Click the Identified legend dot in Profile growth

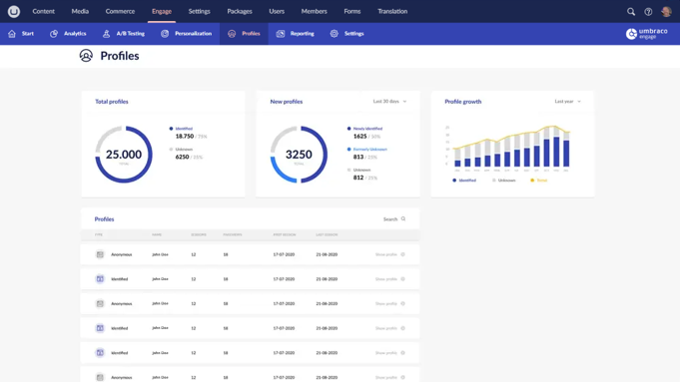click(454, 181)
